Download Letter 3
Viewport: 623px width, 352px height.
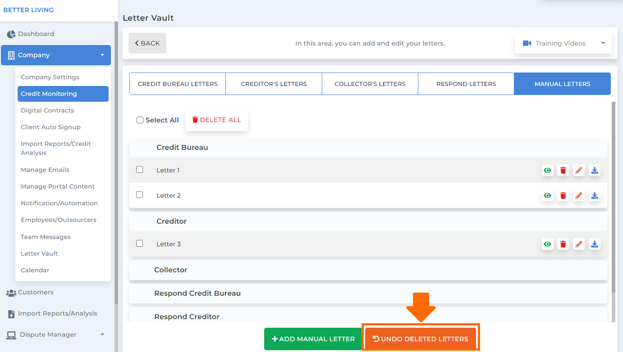(x=595, y=244)
